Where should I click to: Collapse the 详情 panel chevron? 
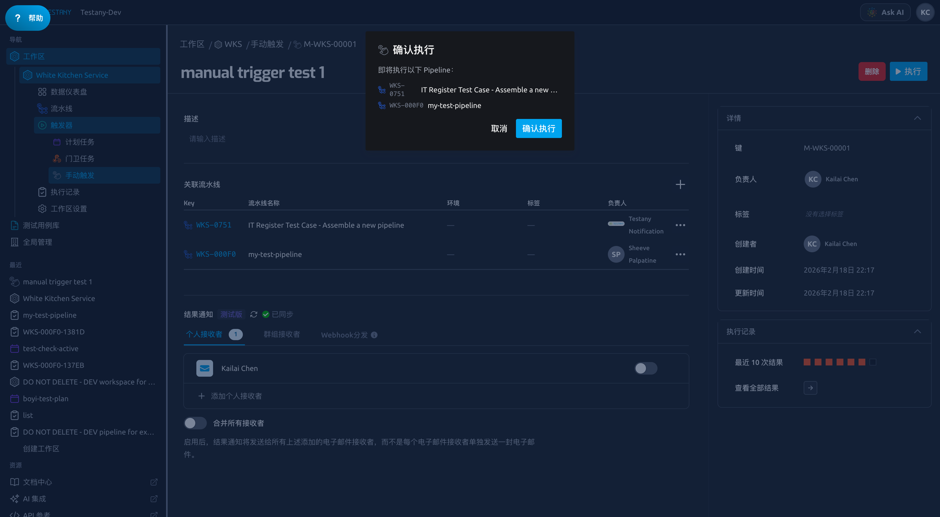click(917, 118)
